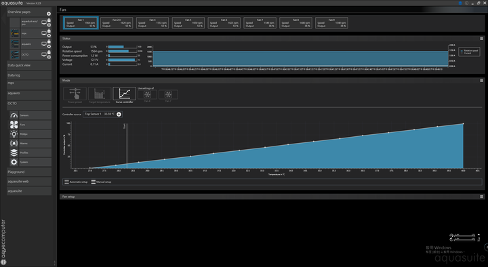Click the Rotation speed 1564 rpm row

point(102,51)
